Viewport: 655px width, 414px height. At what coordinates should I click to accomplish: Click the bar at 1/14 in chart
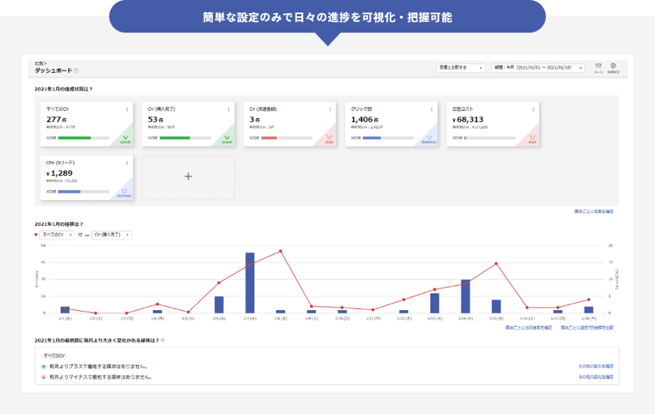(x=465, y=296)
